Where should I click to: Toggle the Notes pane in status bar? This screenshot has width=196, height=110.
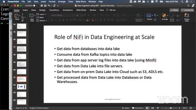point(126,108)
